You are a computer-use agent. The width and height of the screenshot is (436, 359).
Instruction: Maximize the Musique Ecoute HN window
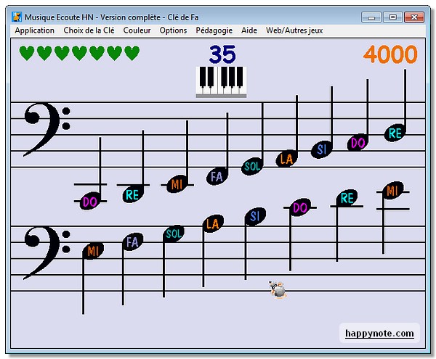[x=392, y=17]
